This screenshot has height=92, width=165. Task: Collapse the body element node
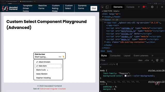click(x=103, y=20)
